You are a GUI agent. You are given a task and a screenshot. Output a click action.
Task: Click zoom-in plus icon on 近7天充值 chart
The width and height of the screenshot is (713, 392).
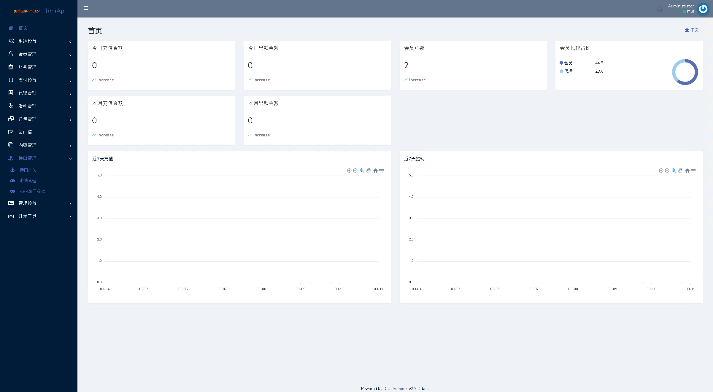[349, 170]
